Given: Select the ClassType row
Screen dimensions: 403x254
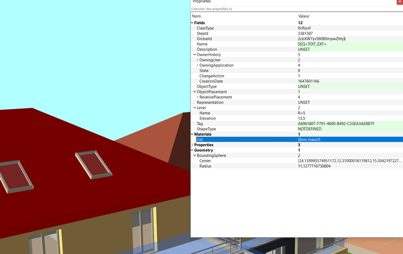Looking at the screenshot, I should (x=297, y=28).
